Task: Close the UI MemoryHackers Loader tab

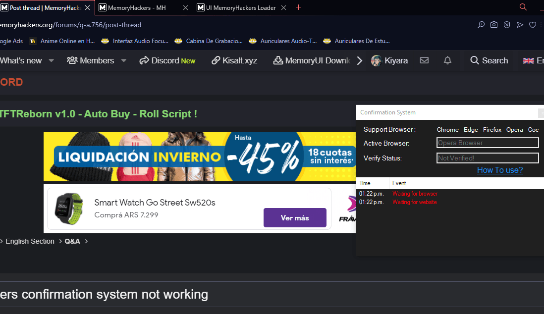Action: click(283, 7)
